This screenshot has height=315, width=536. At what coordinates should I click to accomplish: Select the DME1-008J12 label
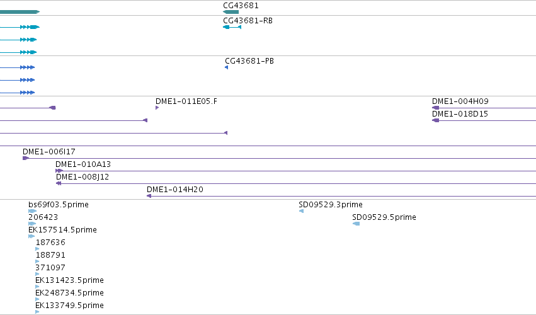[x=83, y=177]
